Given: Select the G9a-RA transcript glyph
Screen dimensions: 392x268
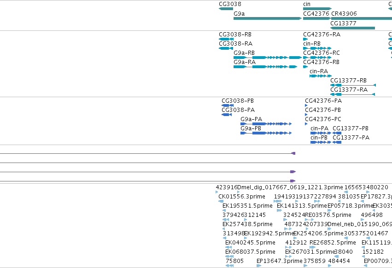Looking at the screenshot, I should [265, 67].
